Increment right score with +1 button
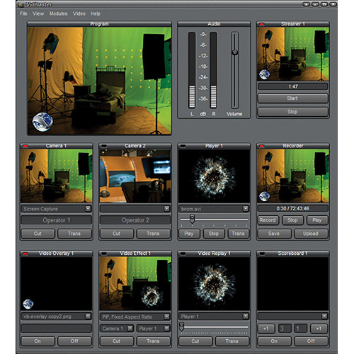This screenshot has width=354, height=354. 319,329
